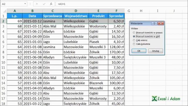Click date cell 2015-06-22

tap(32, 32)
